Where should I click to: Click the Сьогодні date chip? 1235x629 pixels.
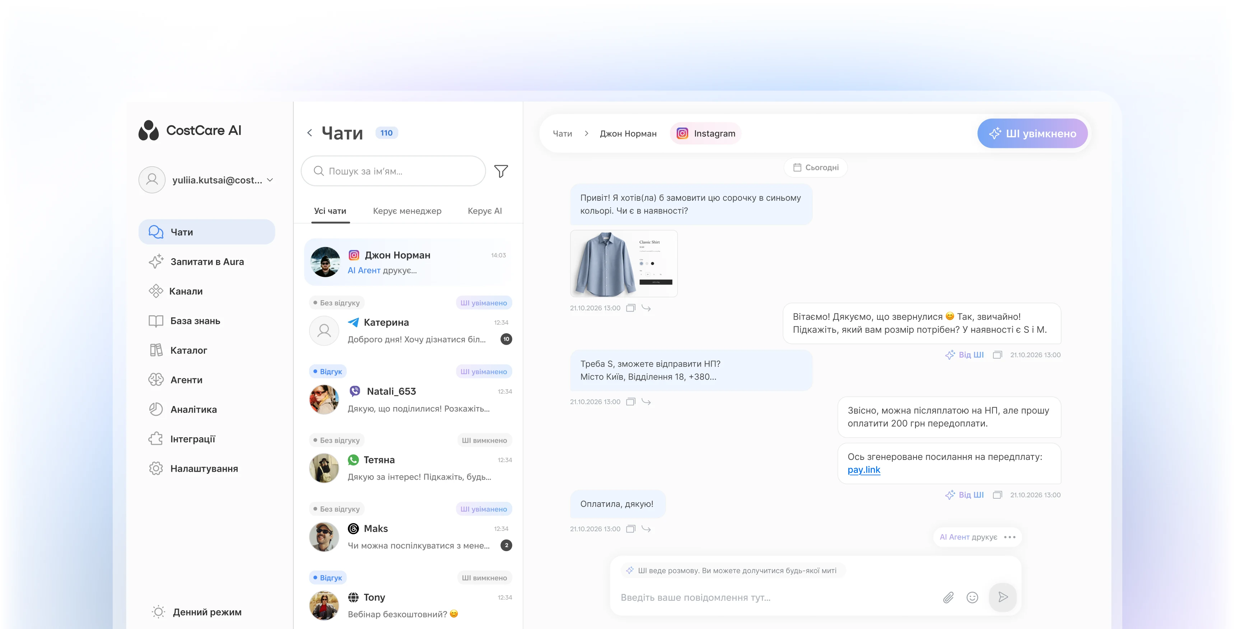(816, 167)
